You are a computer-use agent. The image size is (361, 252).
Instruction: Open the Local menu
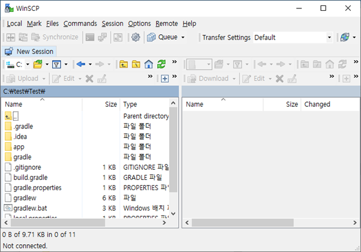(14, 23)
